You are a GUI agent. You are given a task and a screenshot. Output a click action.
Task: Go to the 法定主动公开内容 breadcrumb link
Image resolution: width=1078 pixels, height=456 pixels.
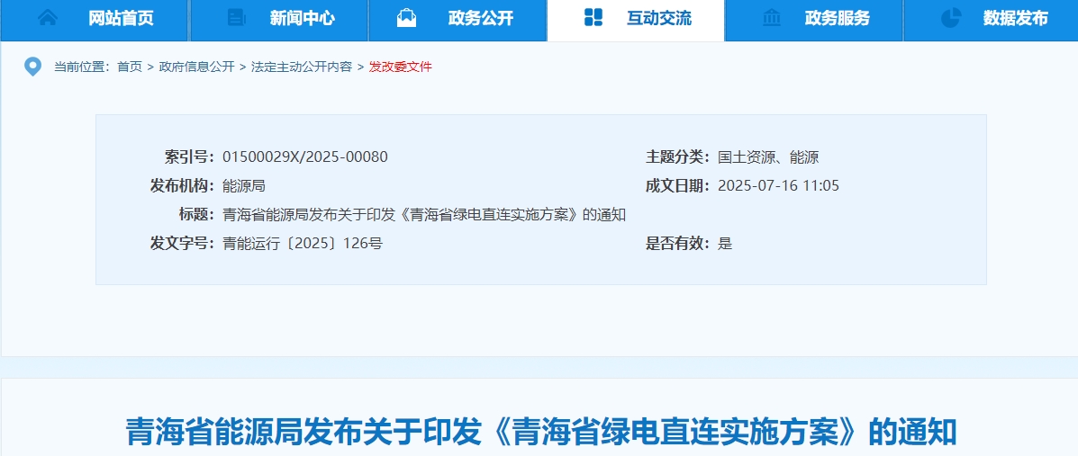pos(302,67)
